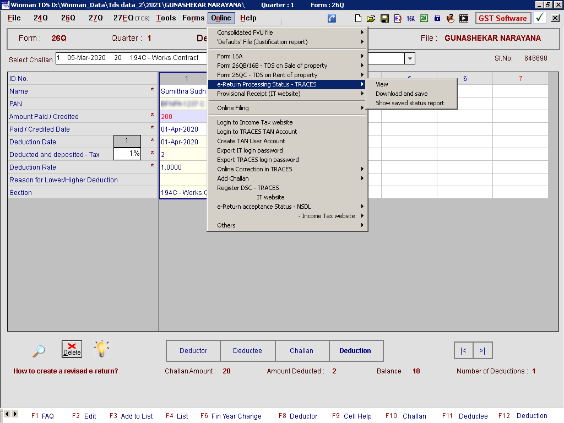Open the video tutorial film icon
Screen dimensions: 564x423
[x=464, y=18]
